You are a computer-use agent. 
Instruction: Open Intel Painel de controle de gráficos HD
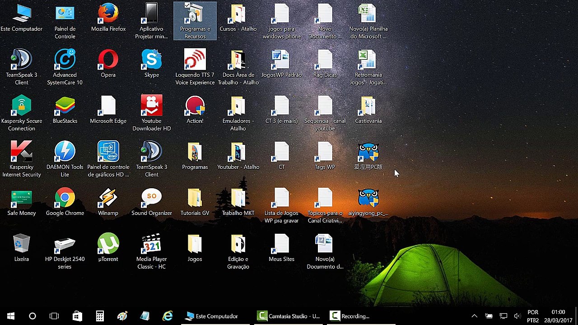(x=108, y=159)
